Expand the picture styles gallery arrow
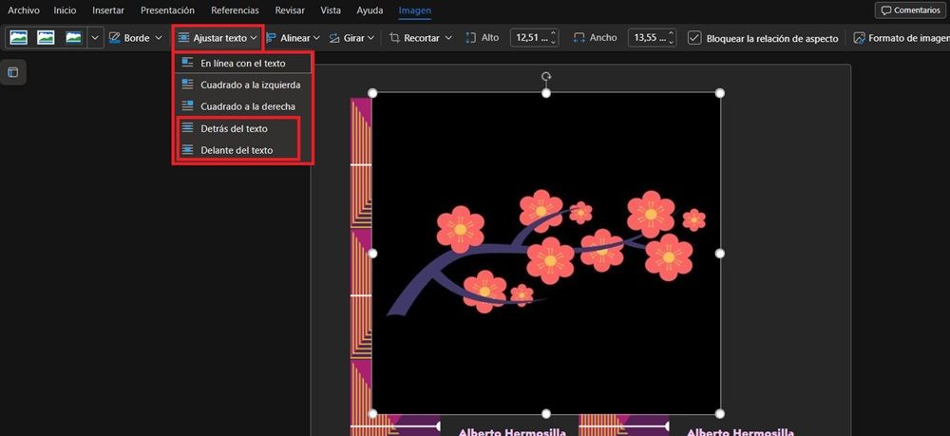950x436 pixels. pos(94,38)
